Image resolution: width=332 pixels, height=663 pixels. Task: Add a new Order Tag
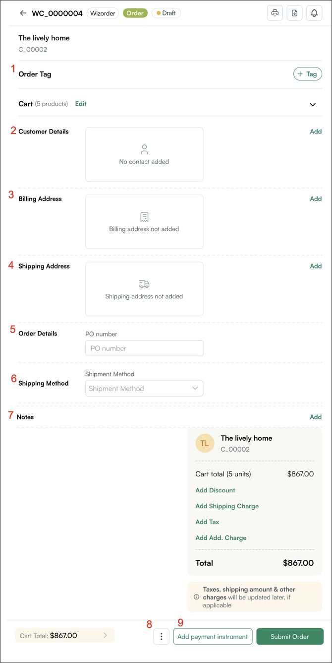point(308,73)
